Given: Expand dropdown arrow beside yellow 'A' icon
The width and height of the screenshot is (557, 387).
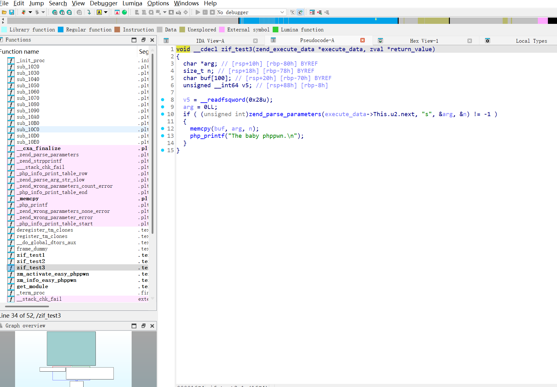Looking at the screenshot, I should tap(106, 12).
